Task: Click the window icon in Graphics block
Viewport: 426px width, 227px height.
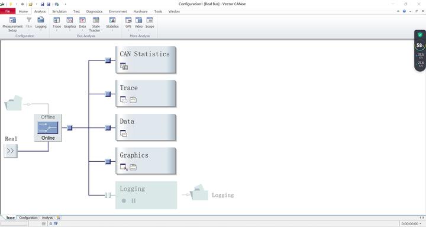Action: pyautogui.click(x=124, y=167)
